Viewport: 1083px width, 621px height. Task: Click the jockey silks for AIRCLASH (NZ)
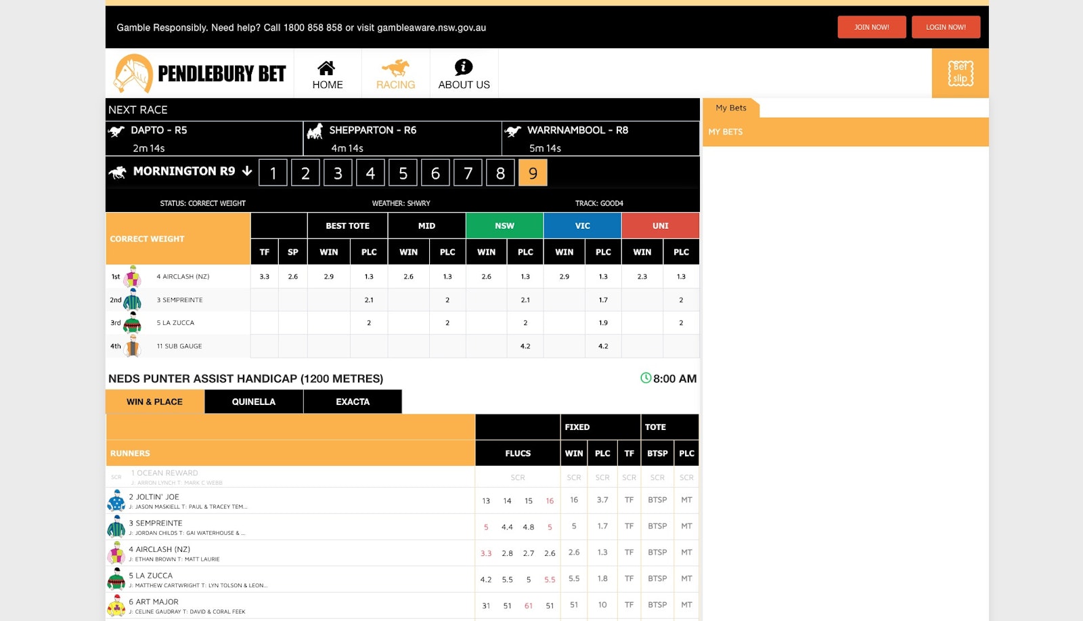[133, 276]
